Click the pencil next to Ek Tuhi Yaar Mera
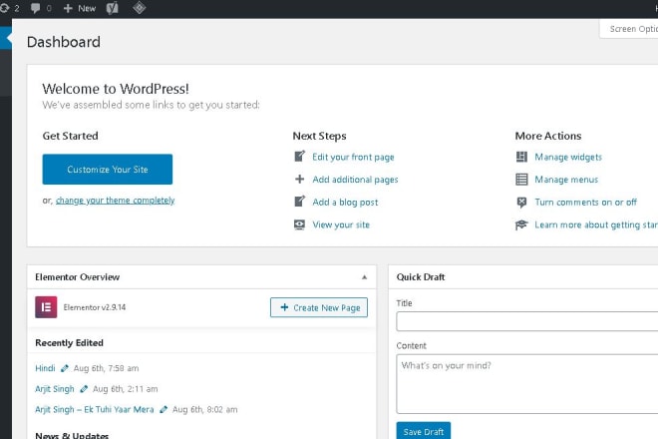This screenshot has width=658, height=439. click(164, 410)
